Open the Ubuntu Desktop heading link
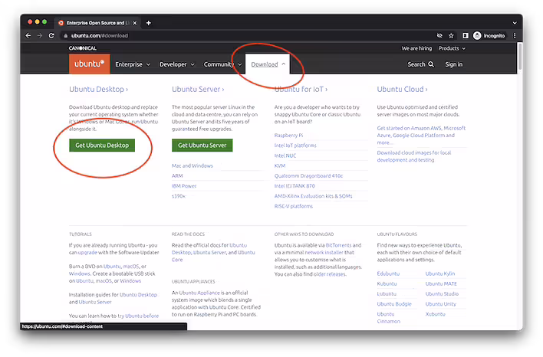The width and height of the screenshot is (543, 357). [x=98, y=89]
